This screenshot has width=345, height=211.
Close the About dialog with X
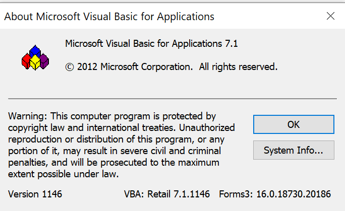tap(330, 16)
